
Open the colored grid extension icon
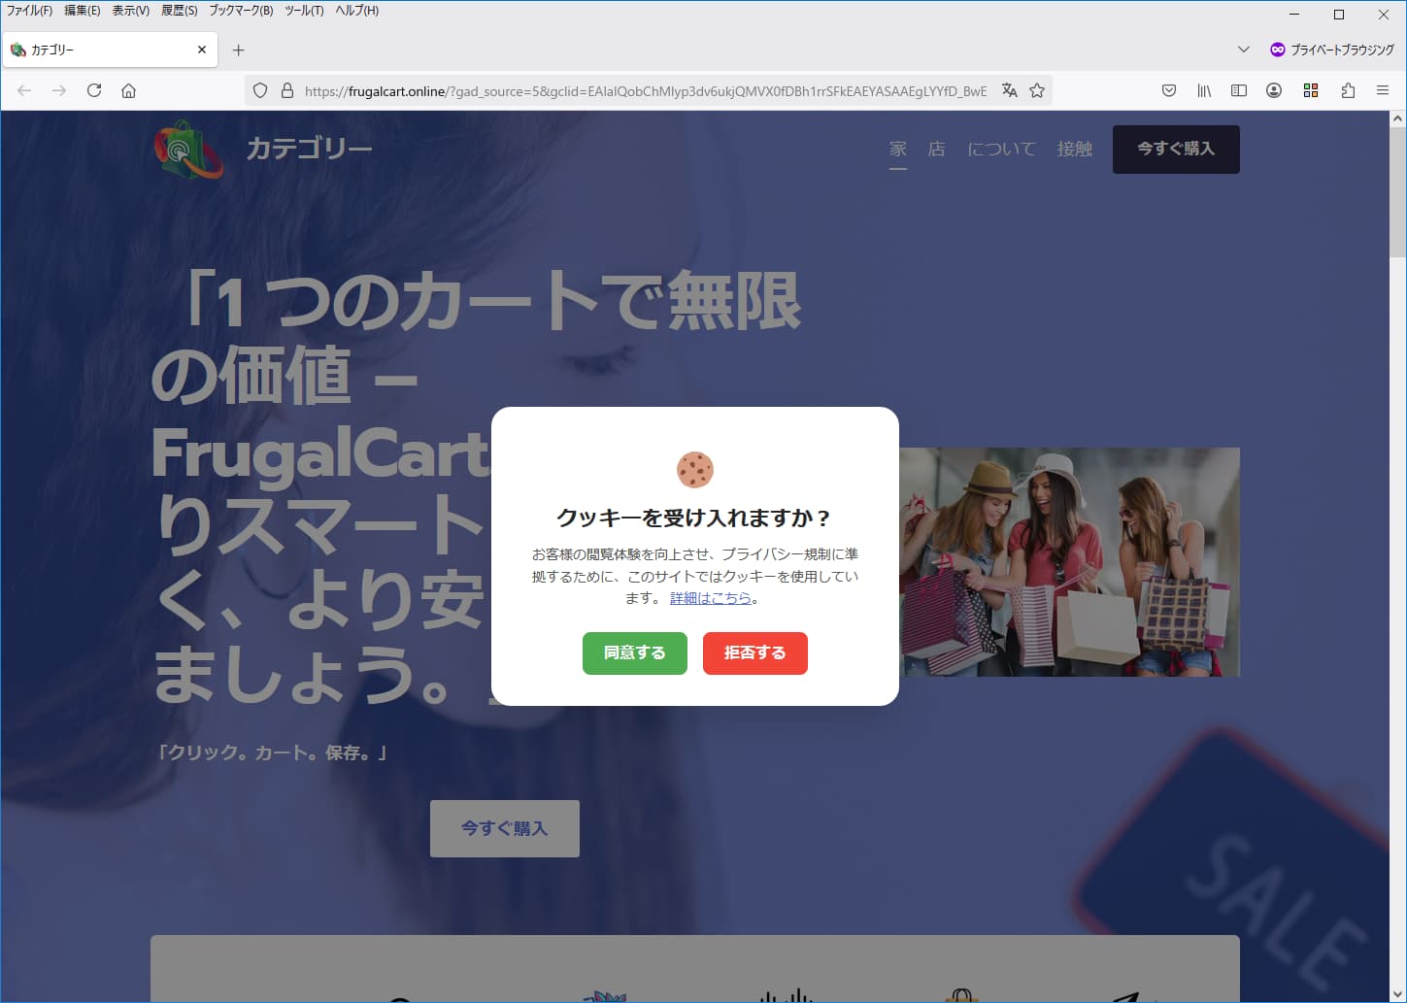click(1311, 90)
